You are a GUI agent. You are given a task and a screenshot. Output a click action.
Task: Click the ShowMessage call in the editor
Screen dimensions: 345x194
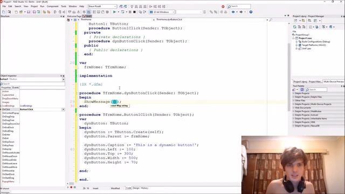(97, 102)
